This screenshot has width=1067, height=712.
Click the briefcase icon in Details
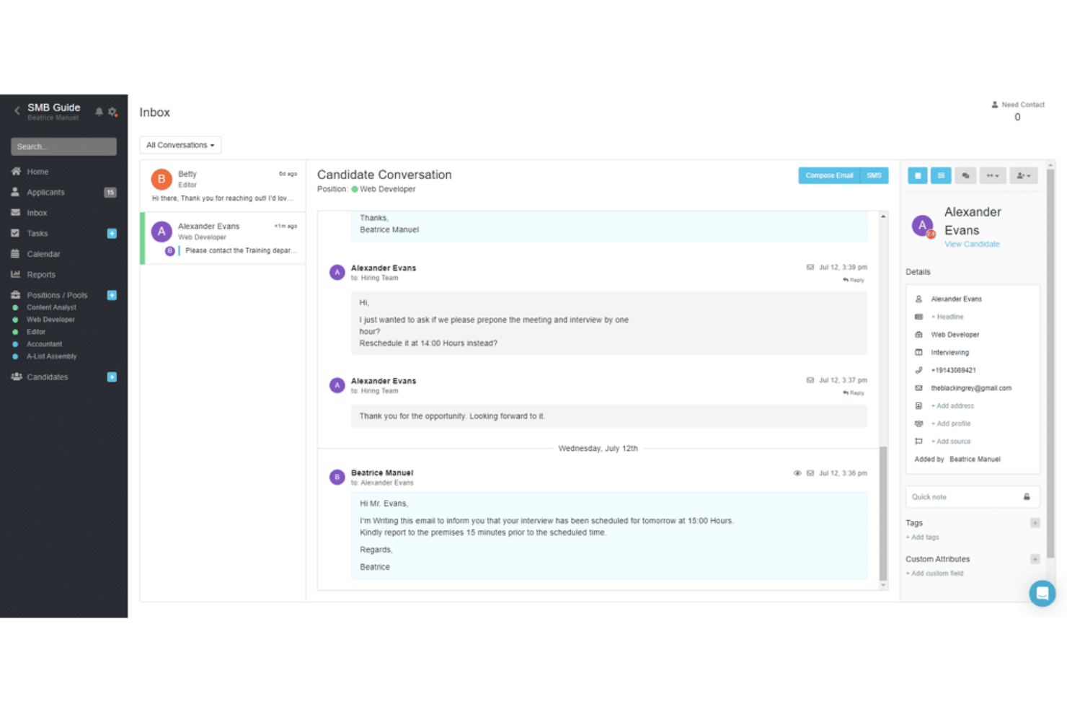tap(918, 335)
